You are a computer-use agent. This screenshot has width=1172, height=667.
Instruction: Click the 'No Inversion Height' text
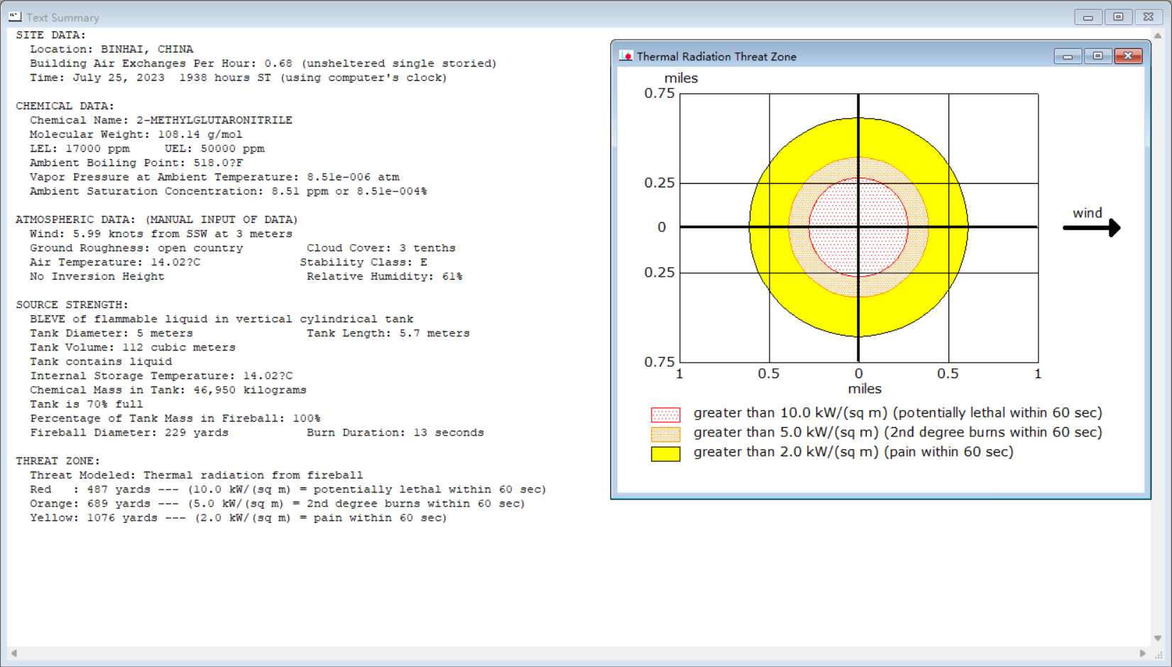pos(97,277)
